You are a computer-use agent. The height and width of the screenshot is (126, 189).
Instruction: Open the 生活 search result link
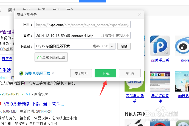tap(5, 70)
